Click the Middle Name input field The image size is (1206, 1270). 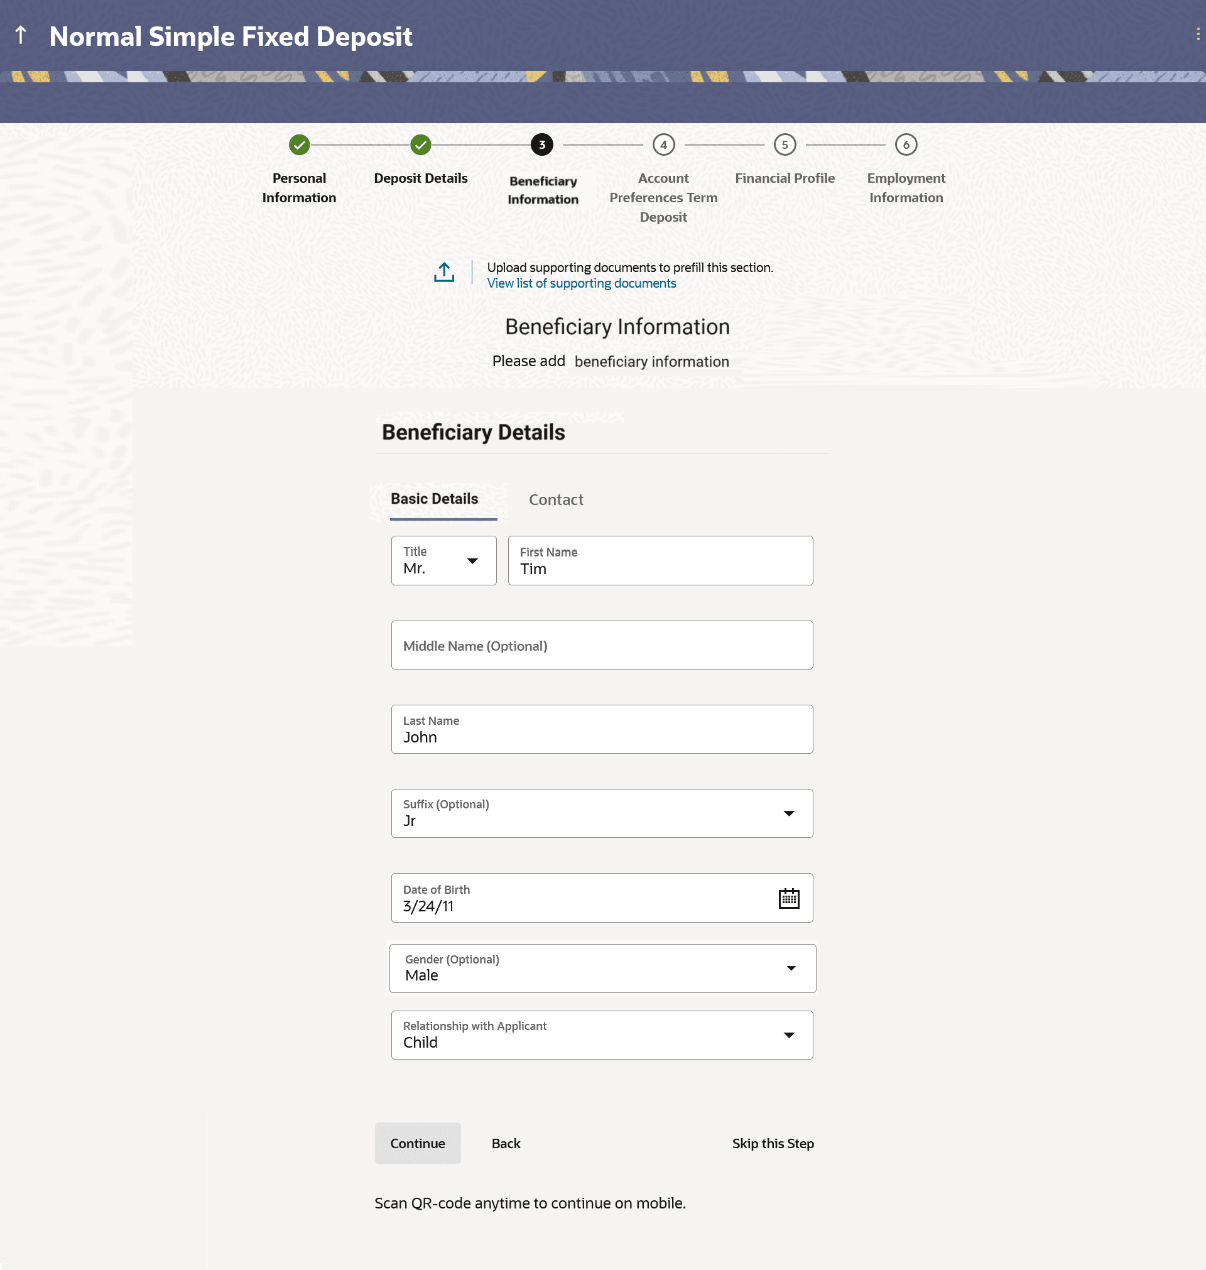pos(602,645)
